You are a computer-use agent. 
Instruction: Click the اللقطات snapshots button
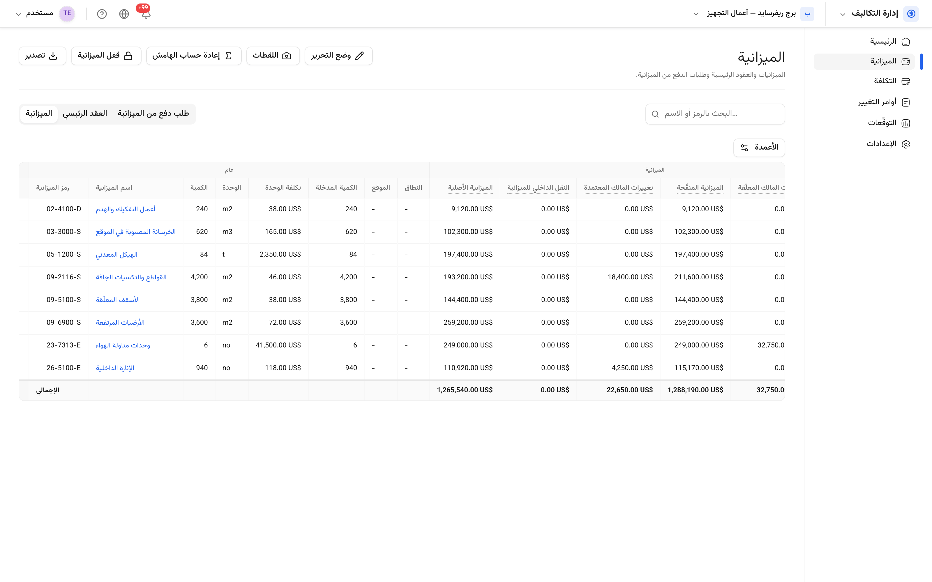point(273,56)
